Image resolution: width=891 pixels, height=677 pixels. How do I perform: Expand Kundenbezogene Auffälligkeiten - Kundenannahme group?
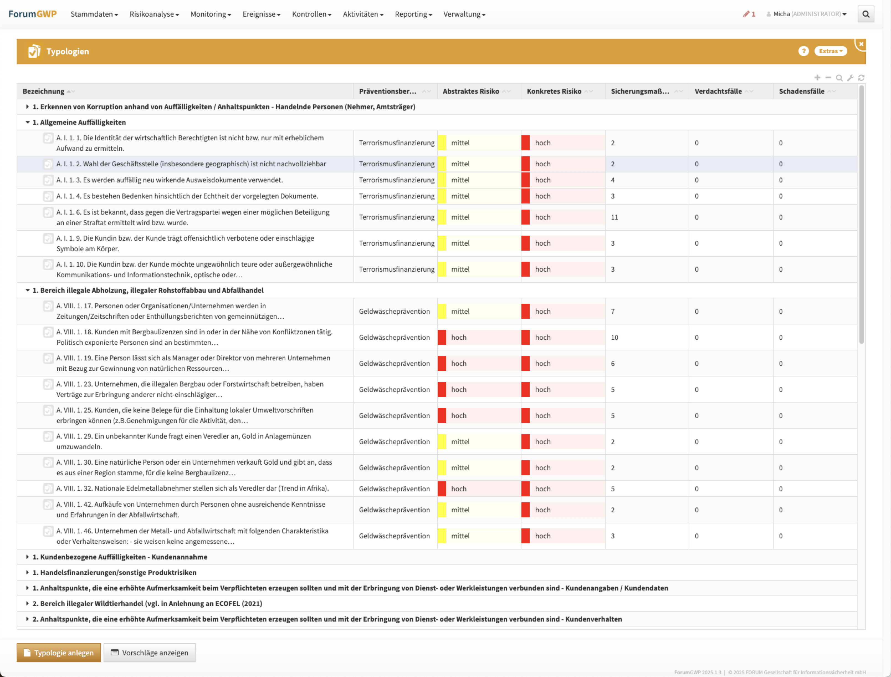pos(27,557)
